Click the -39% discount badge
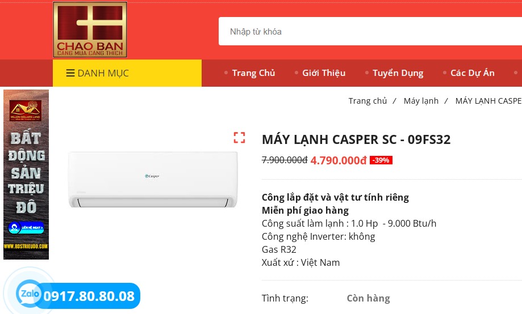The height and width of the screenshot is (314, 522). click(x=381, y=160)
